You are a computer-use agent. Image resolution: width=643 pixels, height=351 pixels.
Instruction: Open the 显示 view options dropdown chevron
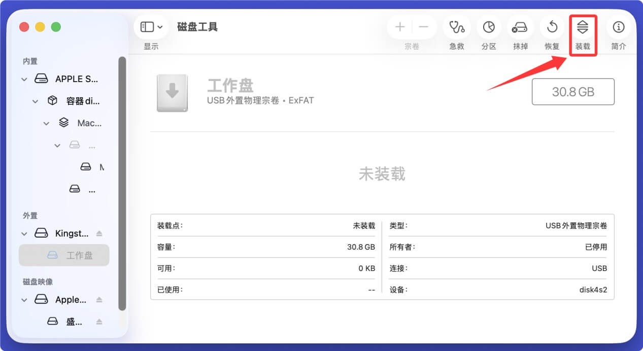click(160, 27)
